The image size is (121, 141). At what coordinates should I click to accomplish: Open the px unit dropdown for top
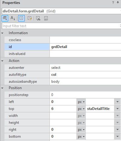81,109
